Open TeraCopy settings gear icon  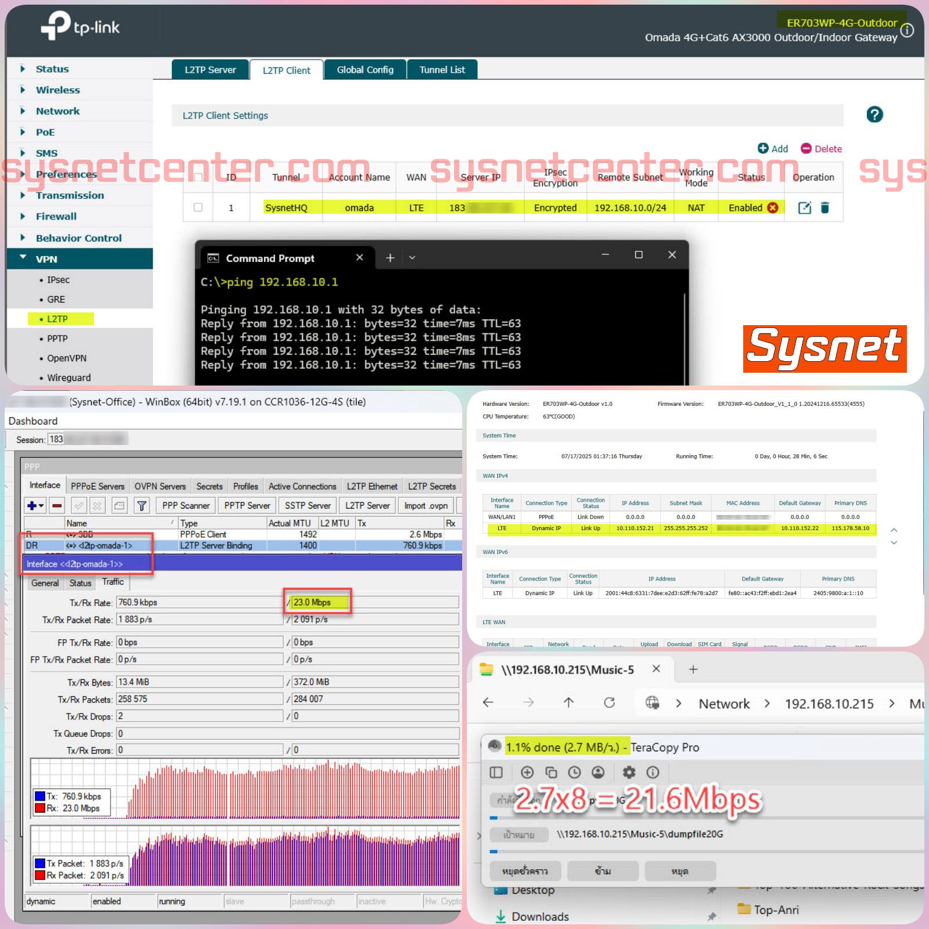[x=629, y=772]
